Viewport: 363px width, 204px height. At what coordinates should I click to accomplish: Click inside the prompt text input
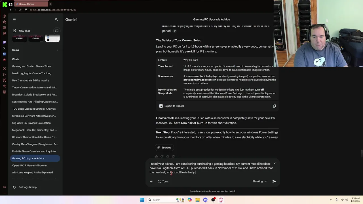211,168
